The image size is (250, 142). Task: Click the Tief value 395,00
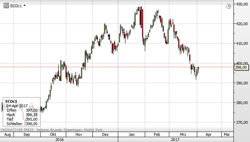point(31,119)
